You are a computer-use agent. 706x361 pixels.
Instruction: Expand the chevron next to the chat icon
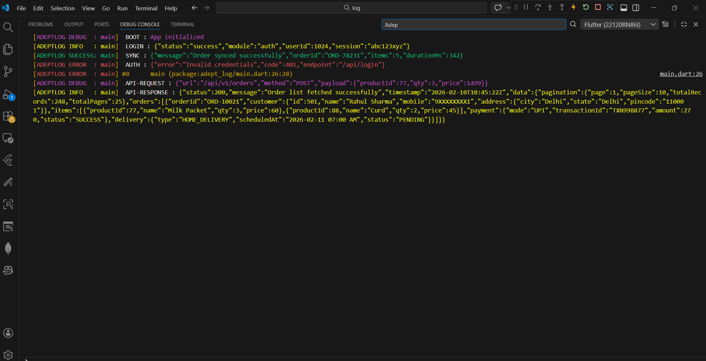coord(508,7)
